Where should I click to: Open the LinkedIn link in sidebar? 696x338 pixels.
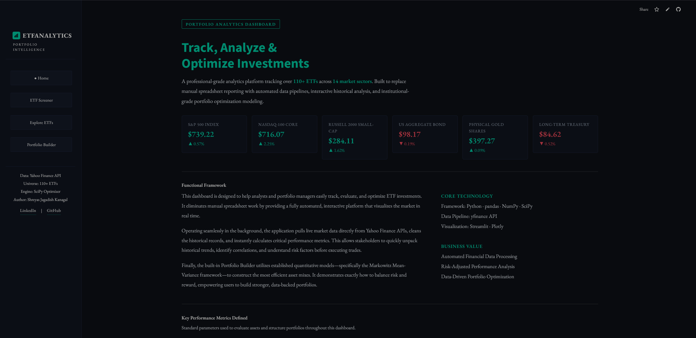28,210
